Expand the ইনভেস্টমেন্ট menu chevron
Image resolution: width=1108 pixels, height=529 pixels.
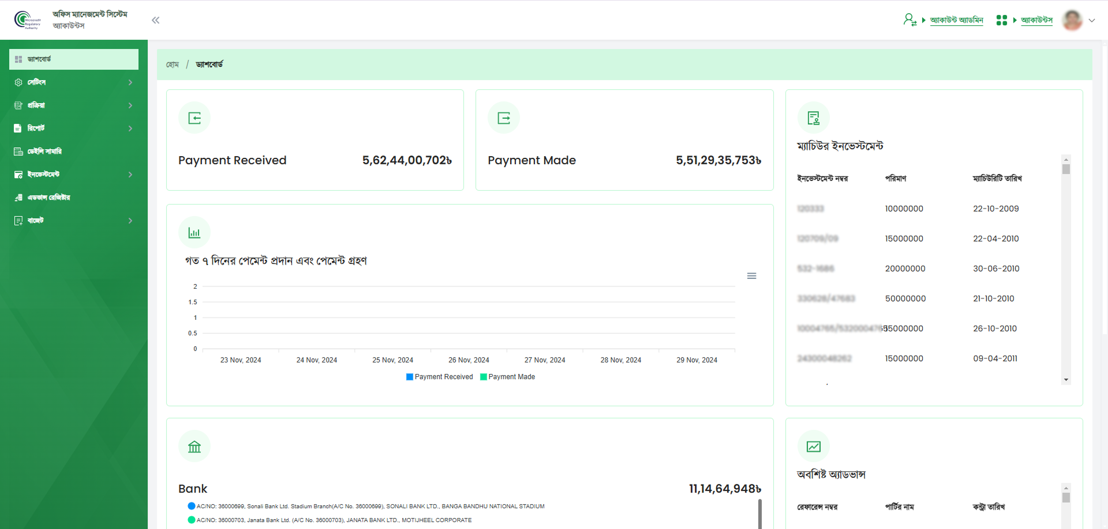[130, 175]
